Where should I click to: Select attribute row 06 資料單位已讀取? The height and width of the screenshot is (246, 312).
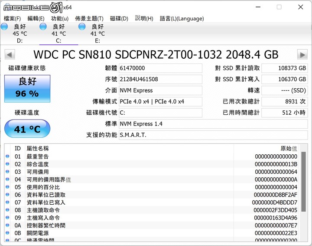[152, 195]
